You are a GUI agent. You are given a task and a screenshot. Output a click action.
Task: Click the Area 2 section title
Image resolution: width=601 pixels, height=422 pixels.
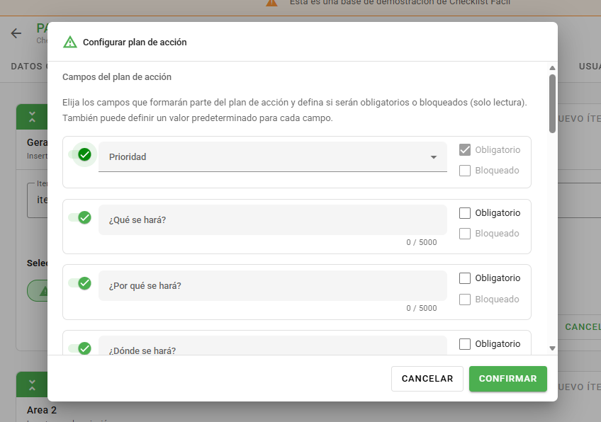(41, 410)
